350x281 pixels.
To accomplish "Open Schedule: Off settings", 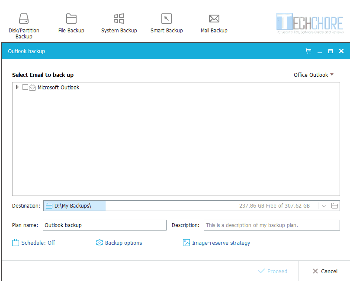I will [x=33, y=243].
